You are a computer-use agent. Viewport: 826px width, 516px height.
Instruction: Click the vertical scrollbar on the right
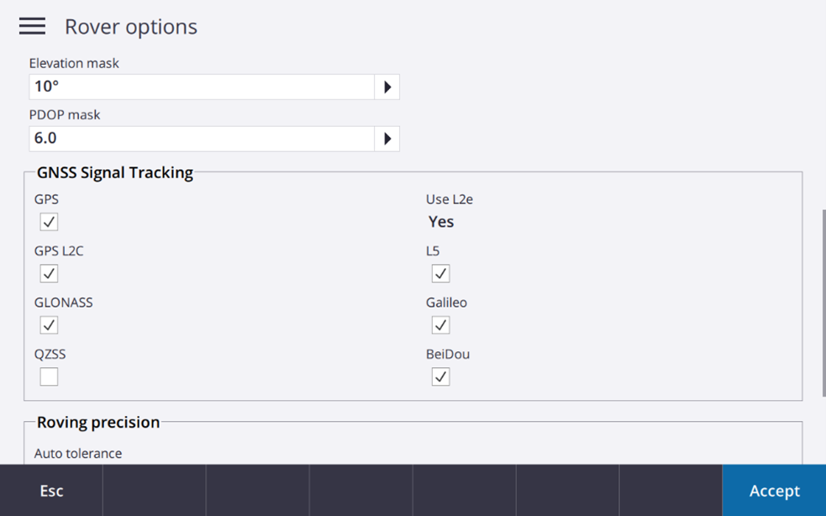coord(822,303)
